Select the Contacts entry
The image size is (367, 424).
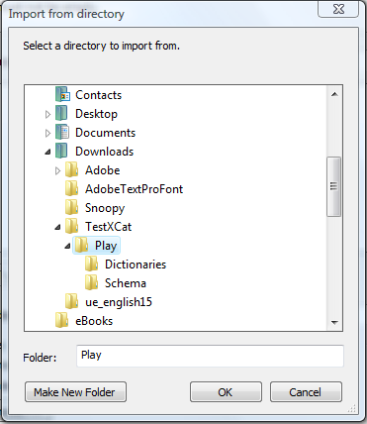(98, 95)
